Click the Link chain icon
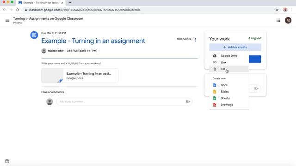This screenshot has height=166, width=296. click(215, 62)
